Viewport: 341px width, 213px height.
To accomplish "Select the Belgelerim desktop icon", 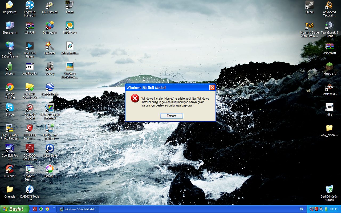I will [x=10, y=7].
